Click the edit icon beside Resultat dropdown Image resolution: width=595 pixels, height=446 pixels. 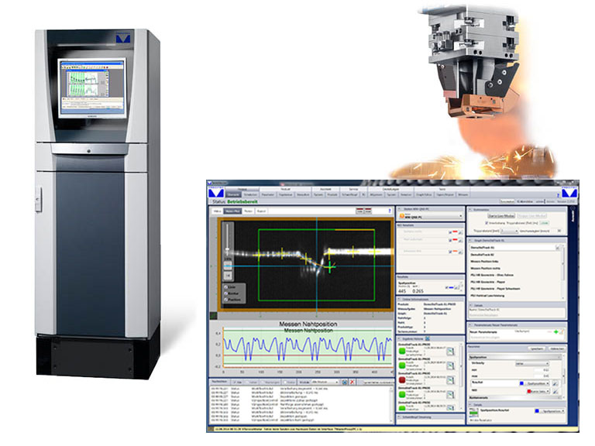[555, 383]
